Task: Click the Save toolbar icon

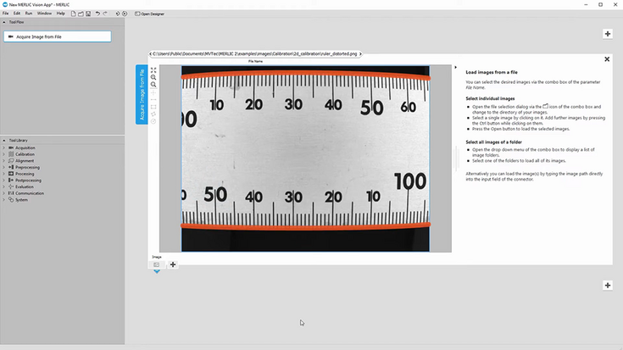Action: tap(88, 14)
